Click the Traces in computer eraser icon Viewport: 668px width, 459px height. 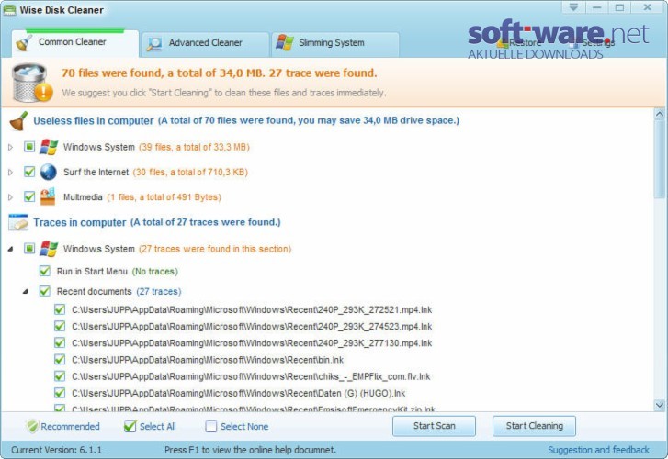18,222
